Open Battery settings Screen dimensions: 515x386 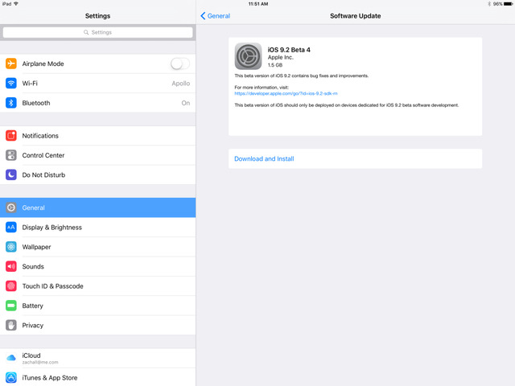click(x=98, y=306)
